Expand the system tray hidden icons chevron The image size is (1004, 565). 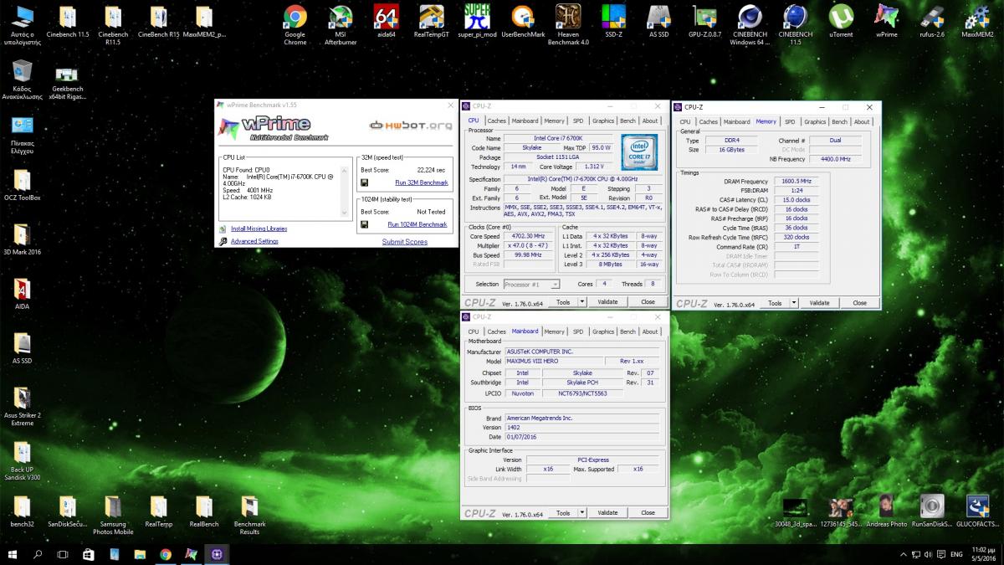pyautogui.click(x=905, y=554)
